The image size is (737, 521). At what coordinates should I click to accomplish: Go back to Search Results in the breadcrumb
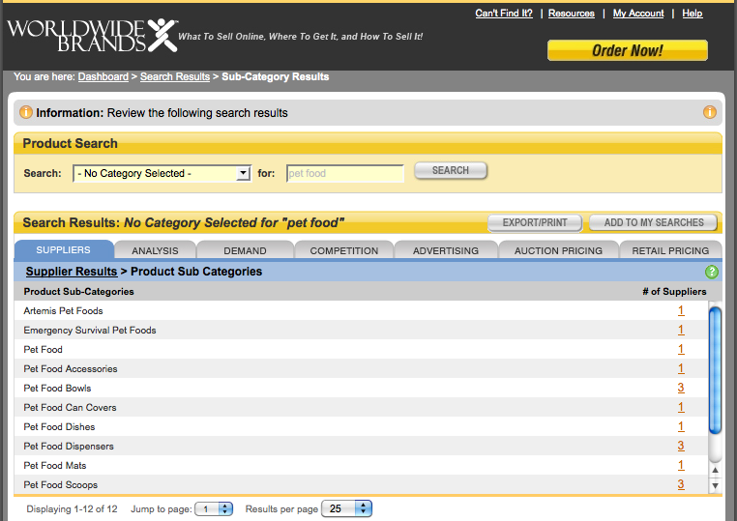click(175, 76)
